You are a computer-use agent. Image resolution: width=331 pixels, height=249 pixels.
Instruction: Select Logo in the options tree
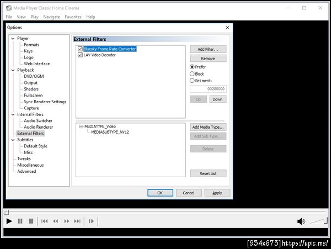pyautogui.click(x=29, y=57)
